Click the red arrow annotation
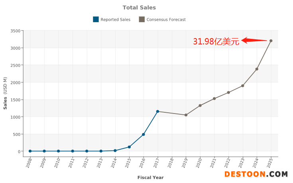Screen dimensions: 293x183 254,40
